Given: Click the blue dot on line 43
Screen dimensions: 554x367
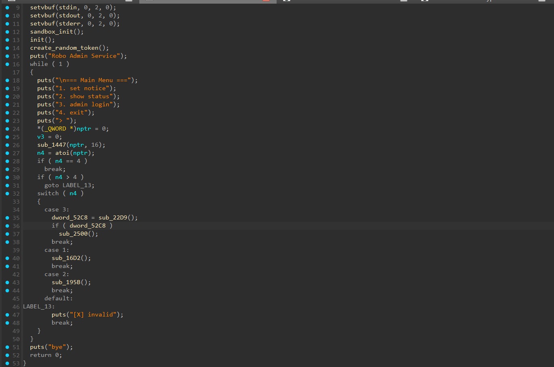Looking at the screenshot, I should [x=7, y=282].
